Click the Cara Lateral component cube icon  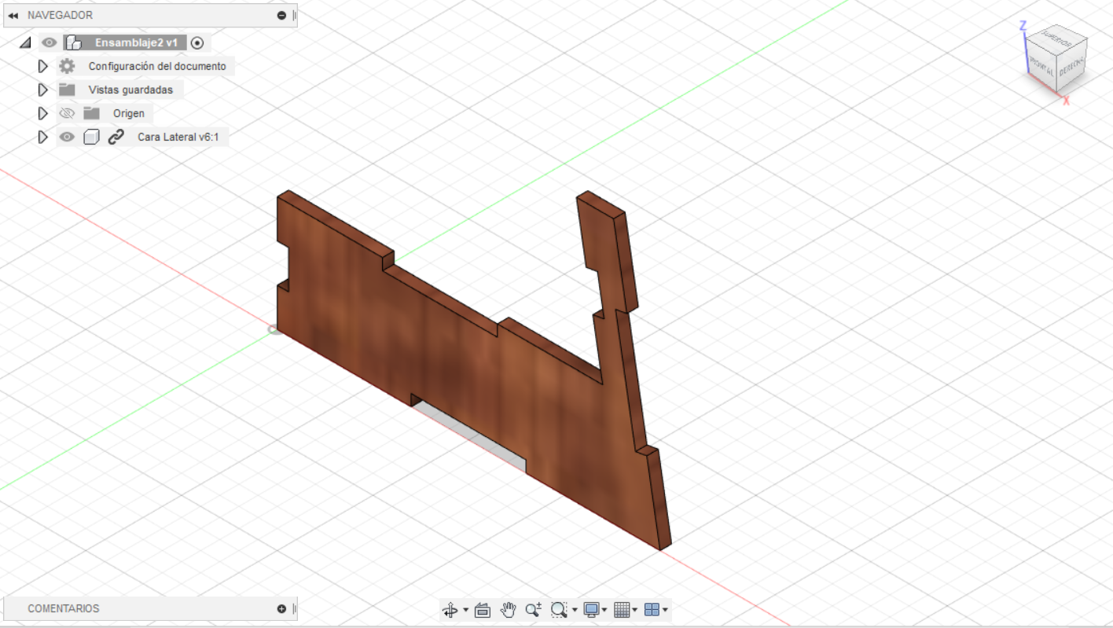click(91, 137)
